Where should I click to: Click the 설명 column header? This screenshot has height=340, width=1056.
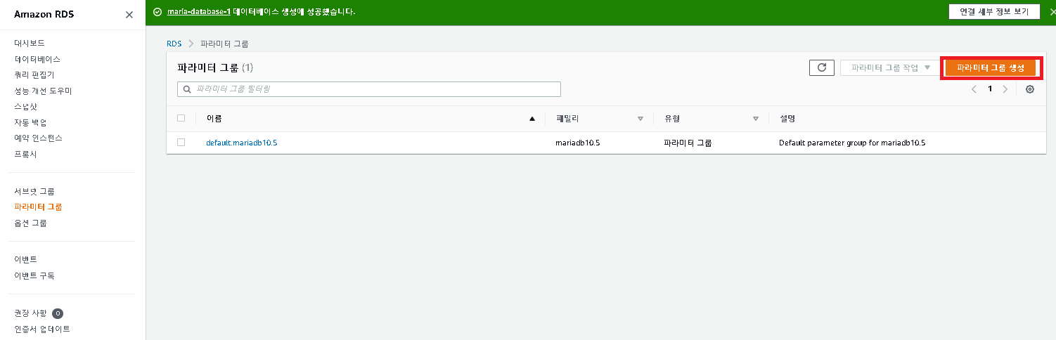(787, 119)
